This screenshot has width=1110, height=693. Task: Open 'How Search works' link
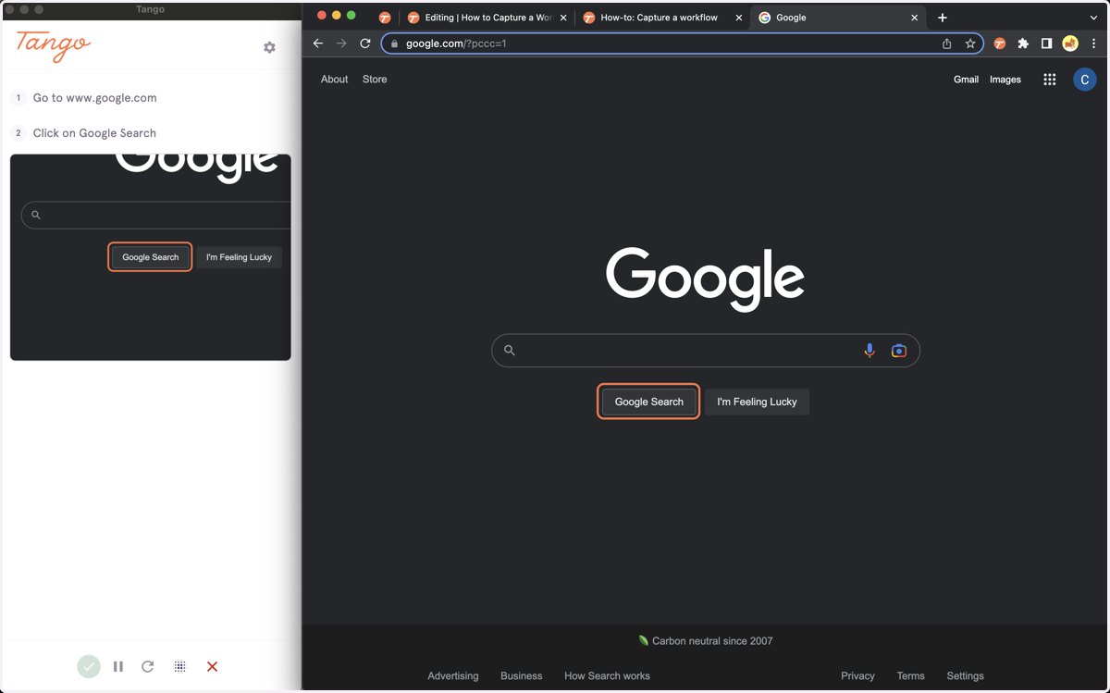click(607, 676)
